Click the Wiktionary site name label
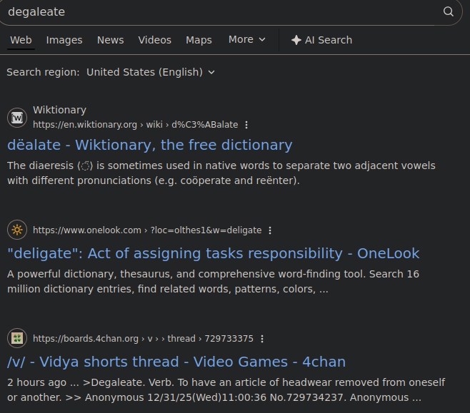The height and width of the screenshot is (413, 470). pos(60,110)
